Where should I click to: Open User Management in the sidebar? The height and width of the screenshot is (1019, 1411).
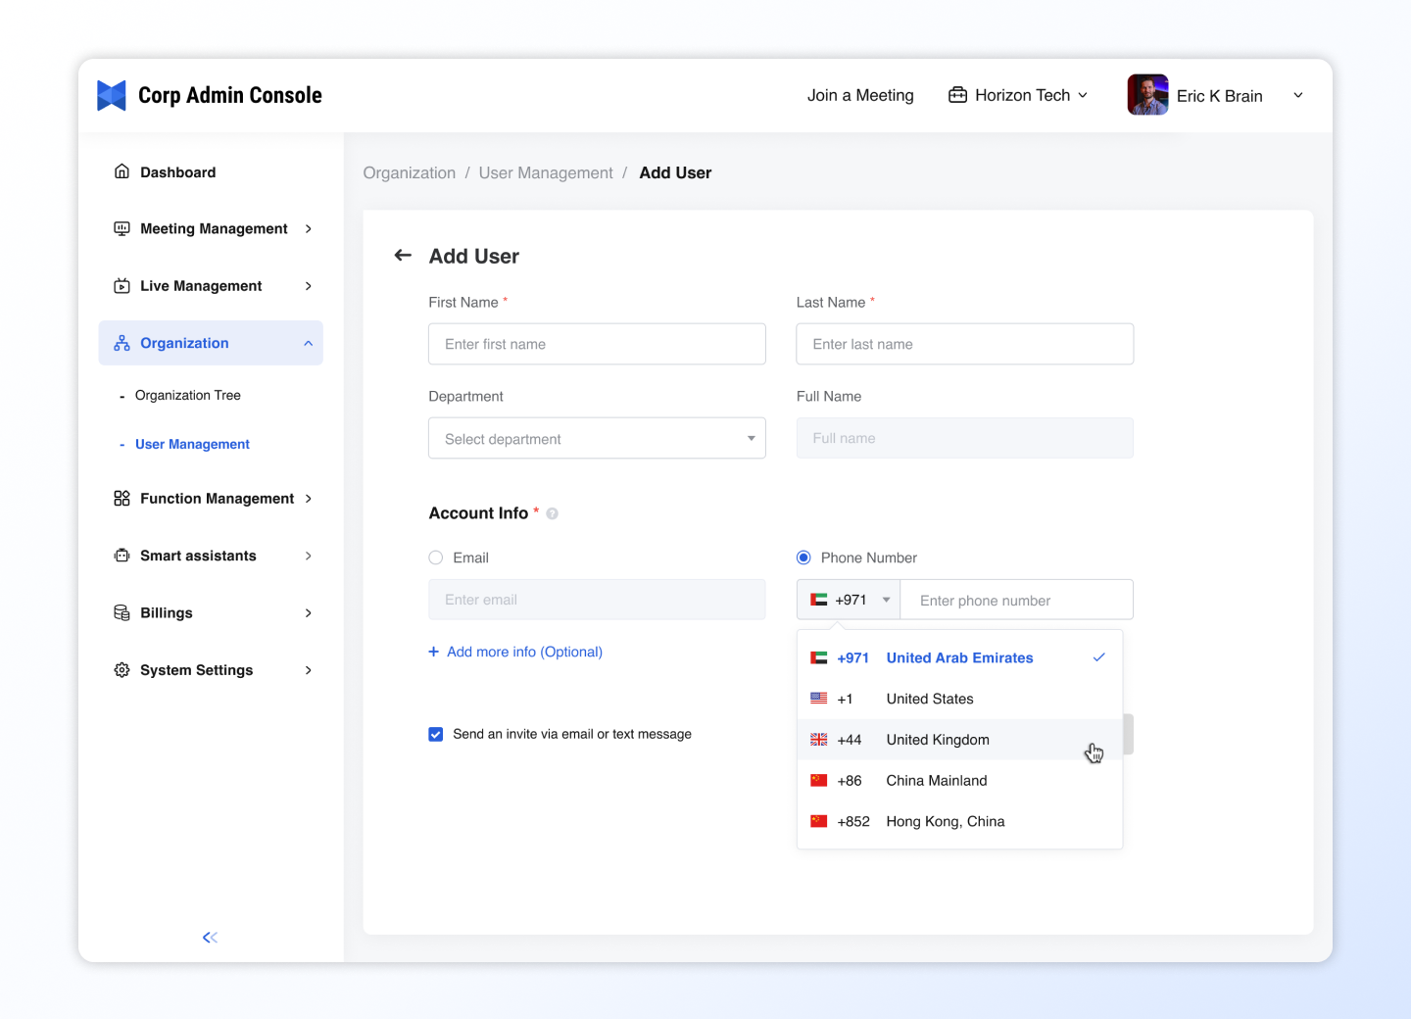click(192, 444)
